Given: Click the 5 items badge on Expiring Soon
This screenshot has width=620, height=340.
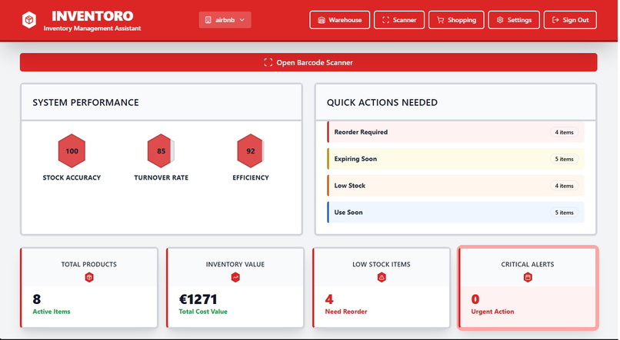Looking at the screenshot, I should [565, 159].
